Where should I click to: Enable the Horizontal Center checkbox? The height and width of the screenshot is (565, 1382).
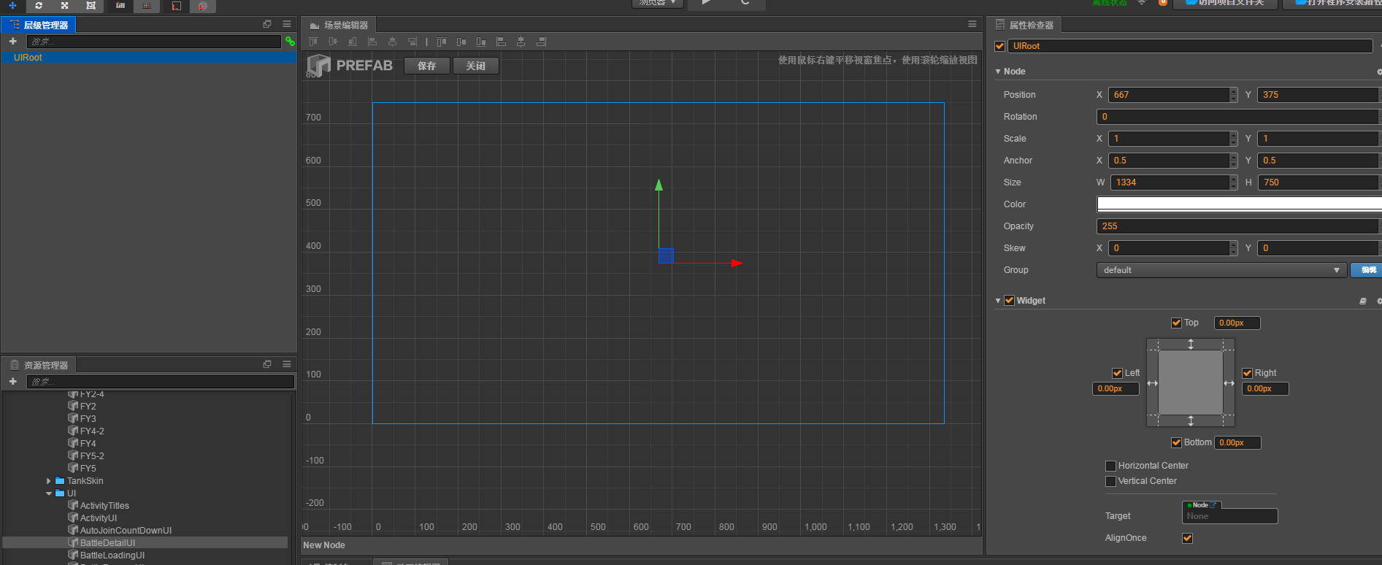tap(1110, 466)
